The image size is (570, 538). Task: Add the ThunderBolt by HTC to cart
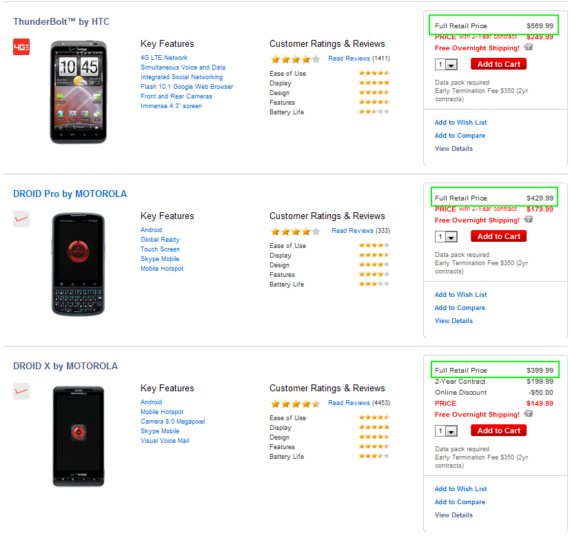click(x=498, y=64)
